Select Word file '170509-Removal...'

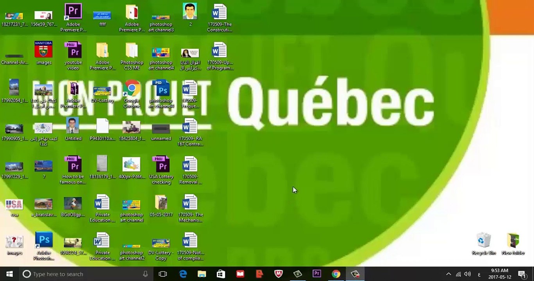190,171
